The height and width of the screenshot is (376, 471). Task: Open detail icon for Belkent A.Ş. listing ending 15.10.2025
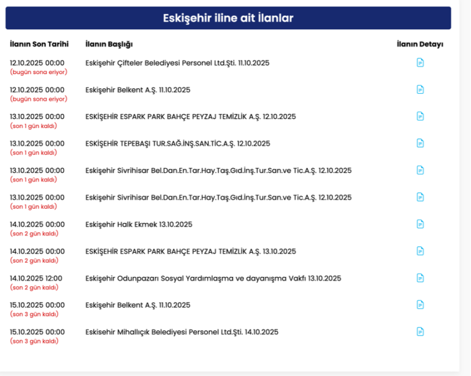click(420, 305)
